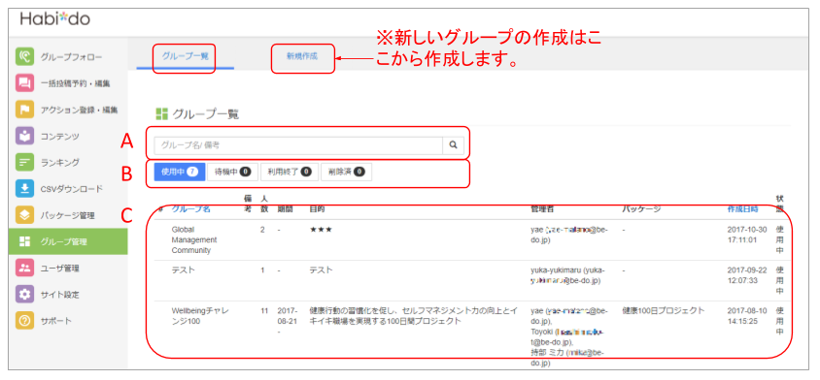The image size is (820, 380).
Task: Click the Habi*do logo
Action: 55,19
